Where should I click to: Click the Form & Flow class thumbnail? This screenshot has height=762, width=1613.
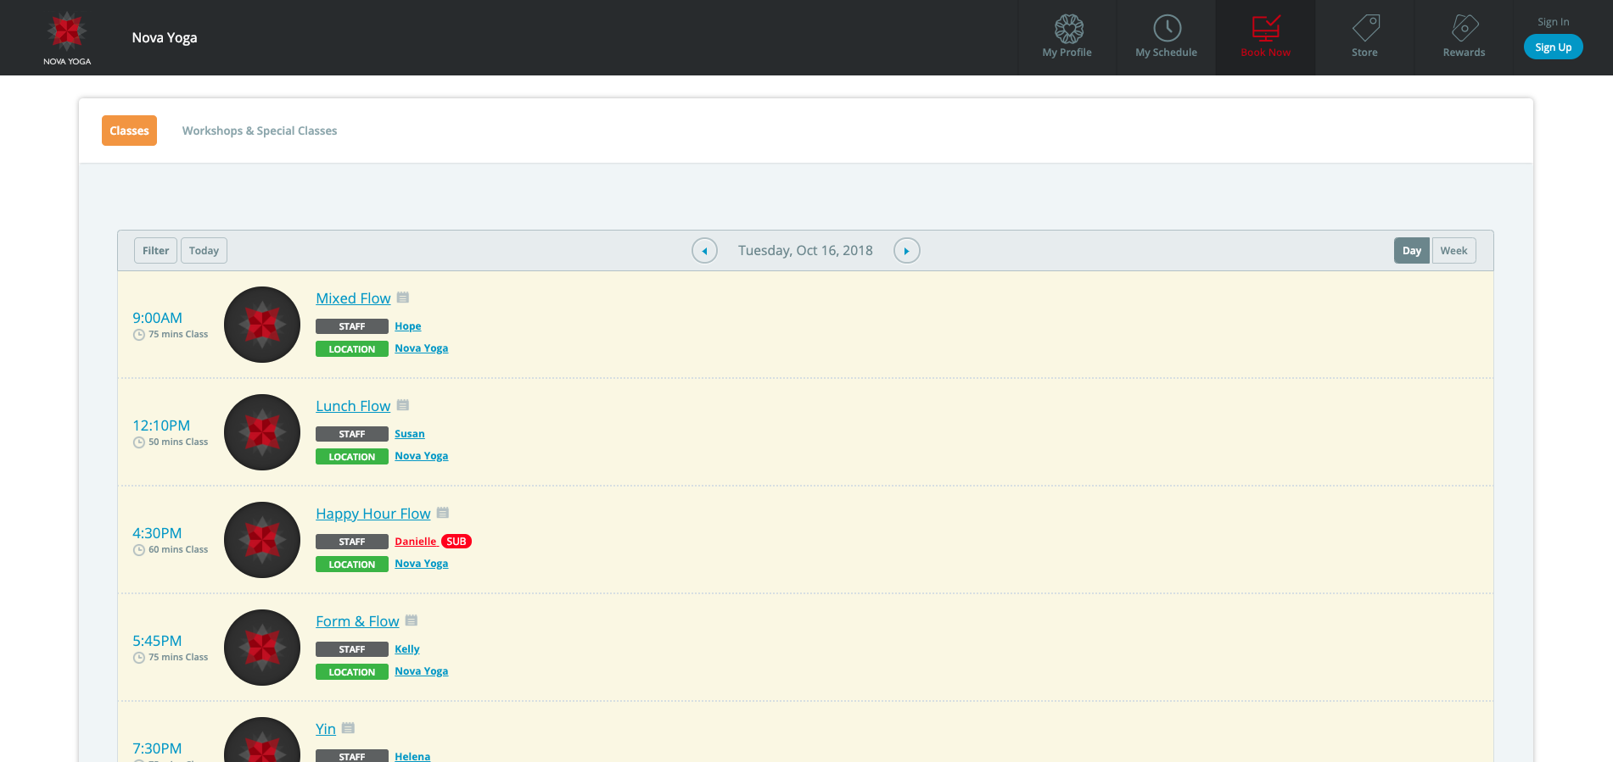coord(262,648)
